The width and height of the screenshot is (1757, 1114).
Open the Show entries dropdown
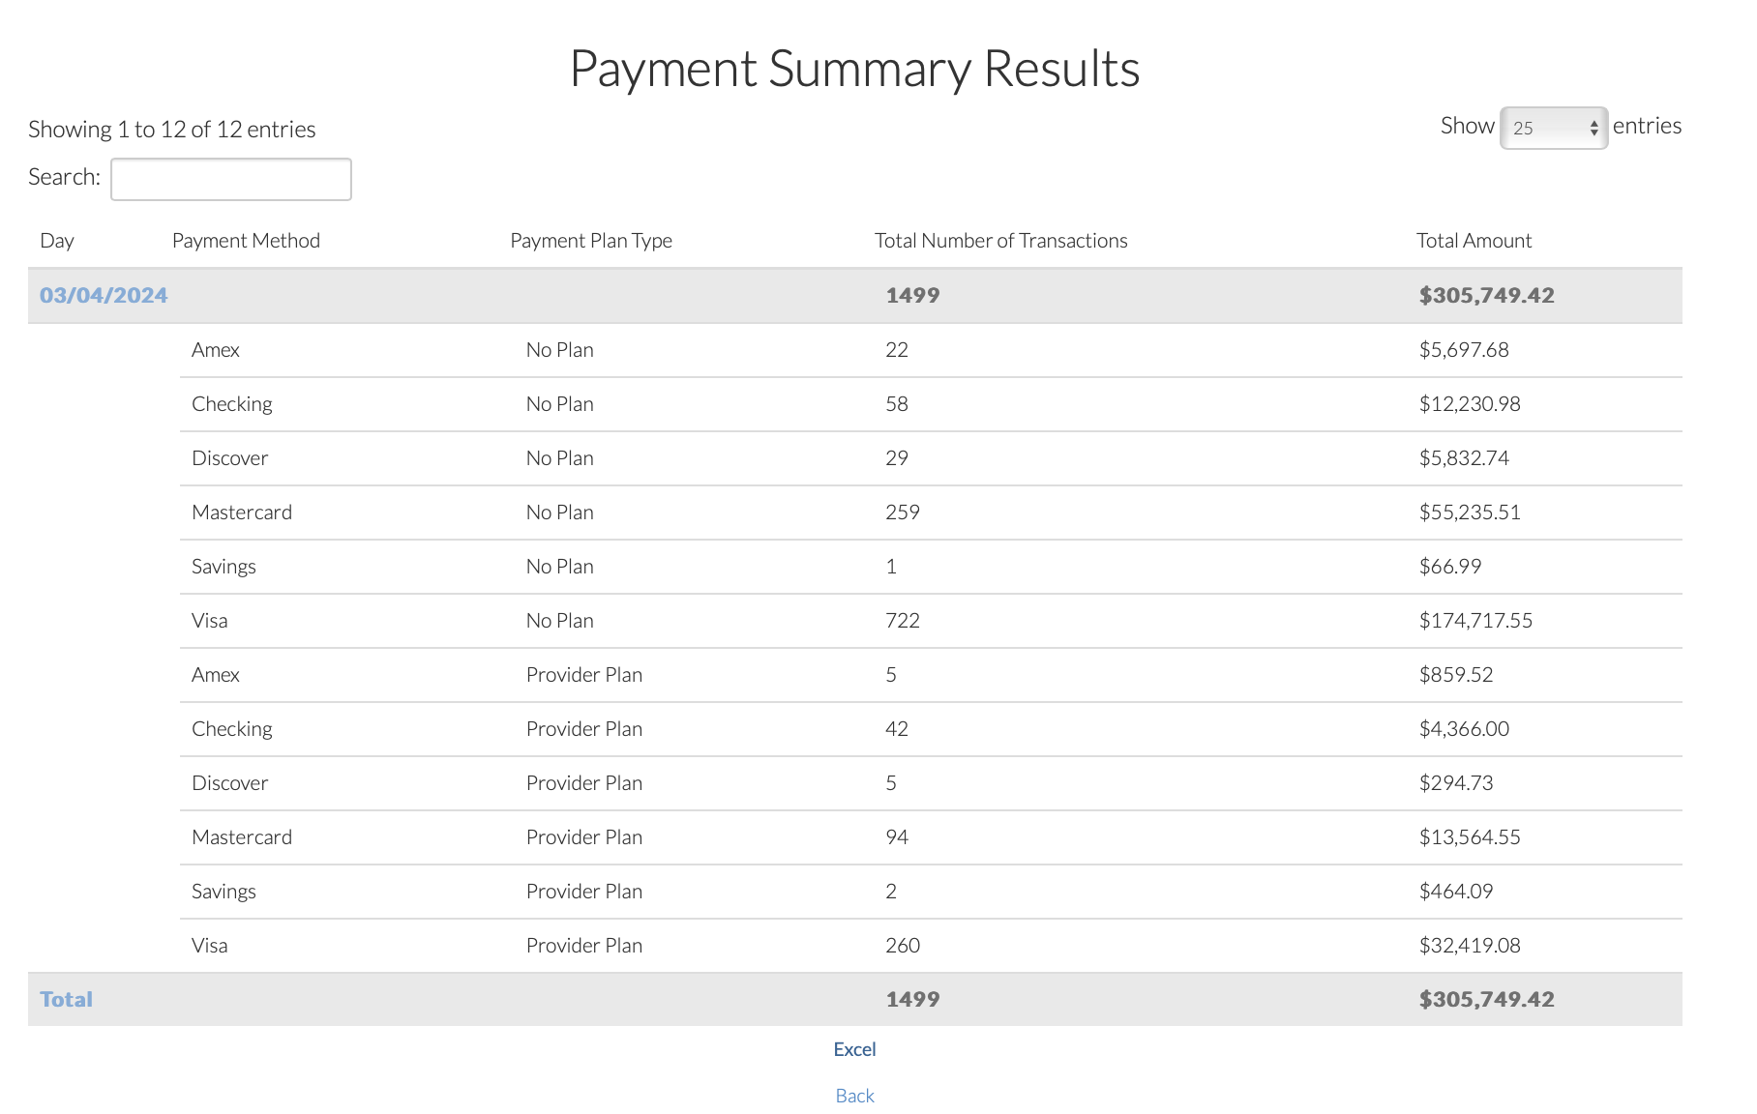point(1553,128)
